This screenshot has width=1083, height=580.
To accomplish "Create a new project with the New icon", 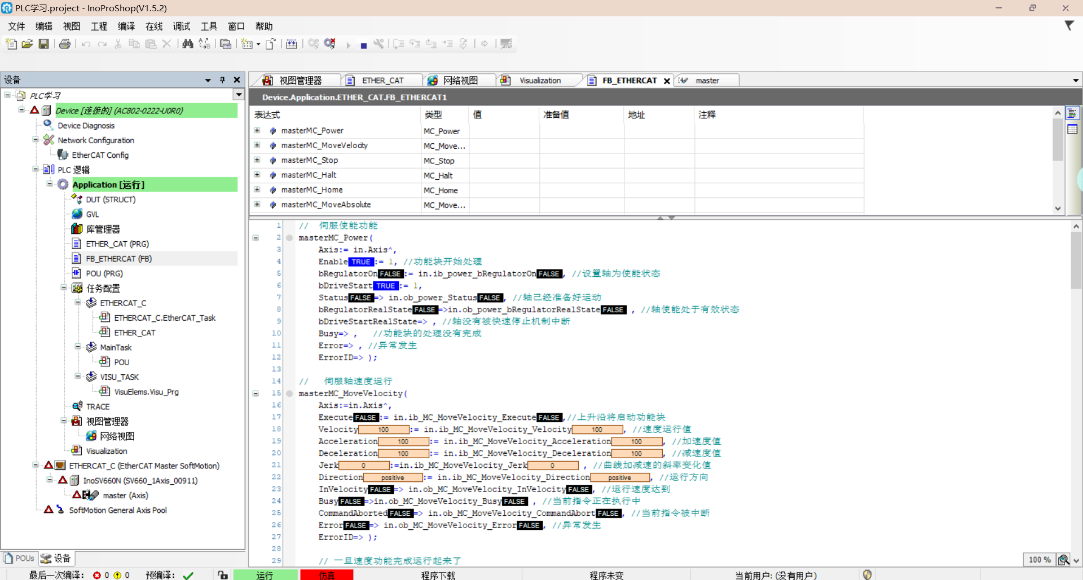I will (11, 44).
